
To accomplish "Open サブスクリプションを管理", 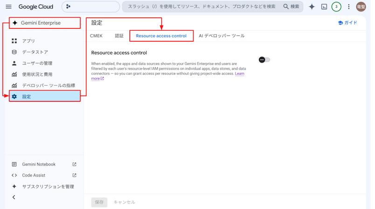I will 48,187.
